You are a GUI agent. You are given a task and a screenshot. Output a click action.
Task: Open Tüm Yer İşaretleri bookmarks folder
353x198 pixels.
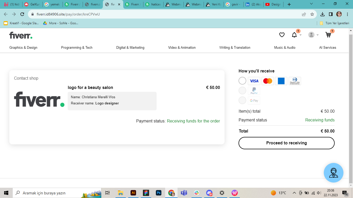pos(334,23)
